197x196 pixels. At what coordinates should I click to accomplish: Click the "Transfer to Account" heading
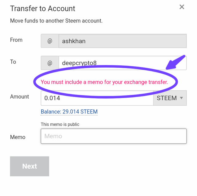point(42,8)
